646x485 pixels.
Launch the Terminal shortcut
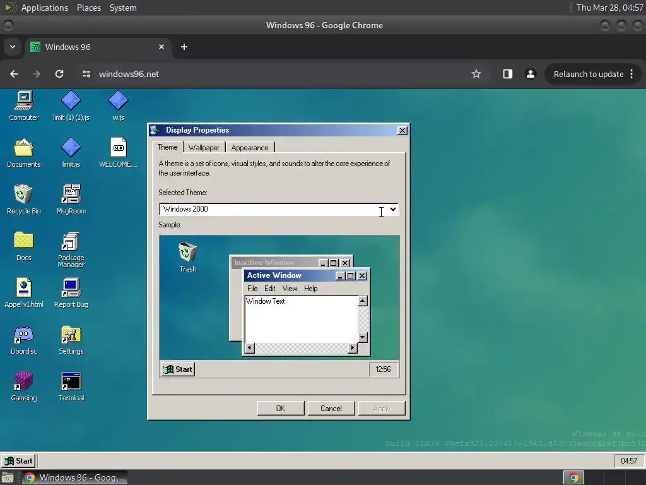coord(71,386)
